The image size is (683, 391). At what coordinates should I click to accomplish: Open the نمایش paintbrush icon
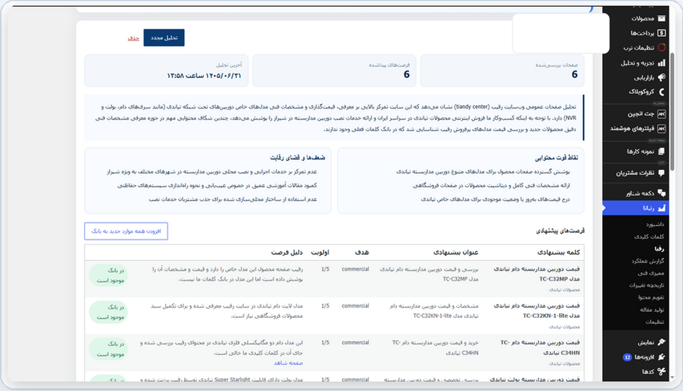pos(661,342)
